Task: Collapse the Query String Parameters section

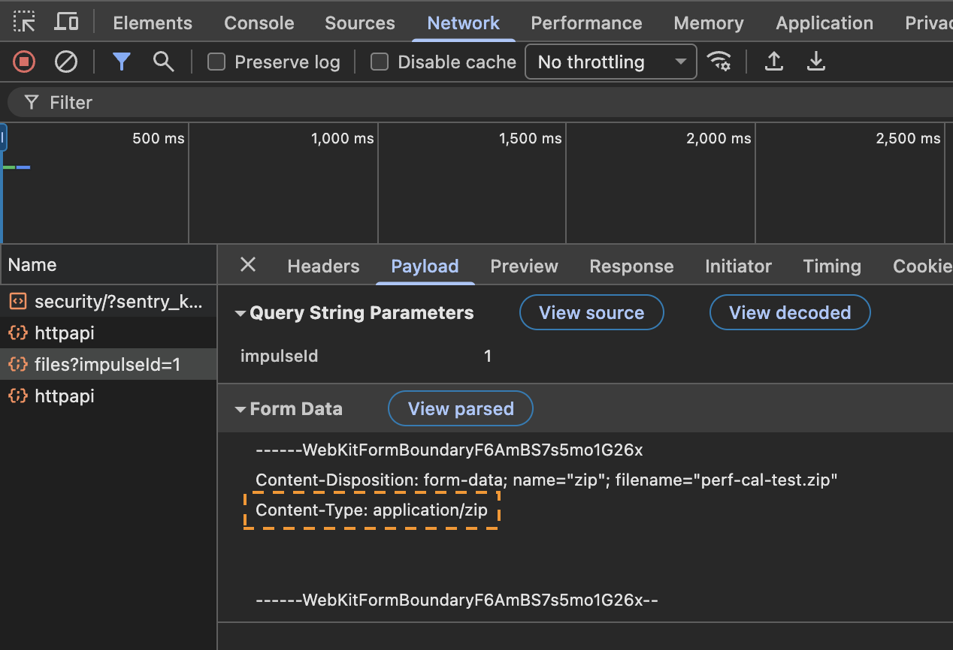Action: point(241,314)
